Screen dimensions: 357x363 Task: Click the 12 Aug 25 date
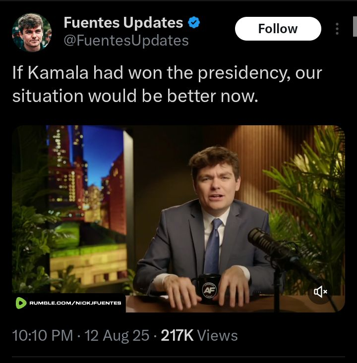tap(117, 336)
